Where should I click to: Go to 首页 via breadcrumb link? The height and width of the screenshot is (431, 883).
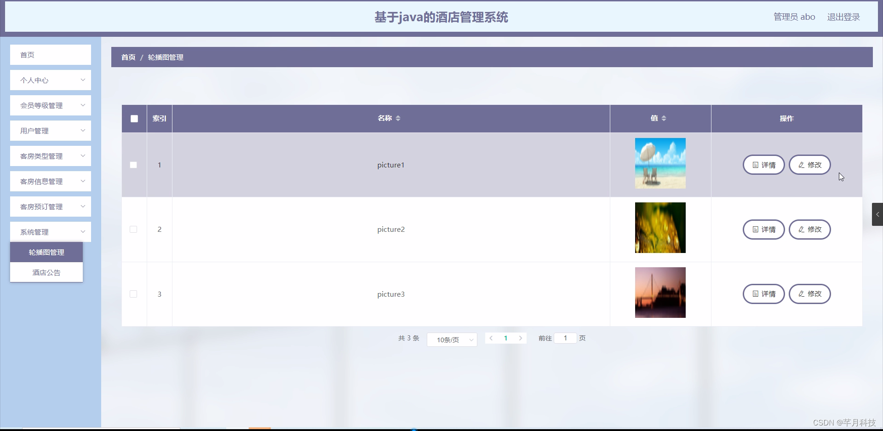tap(128, 57)
